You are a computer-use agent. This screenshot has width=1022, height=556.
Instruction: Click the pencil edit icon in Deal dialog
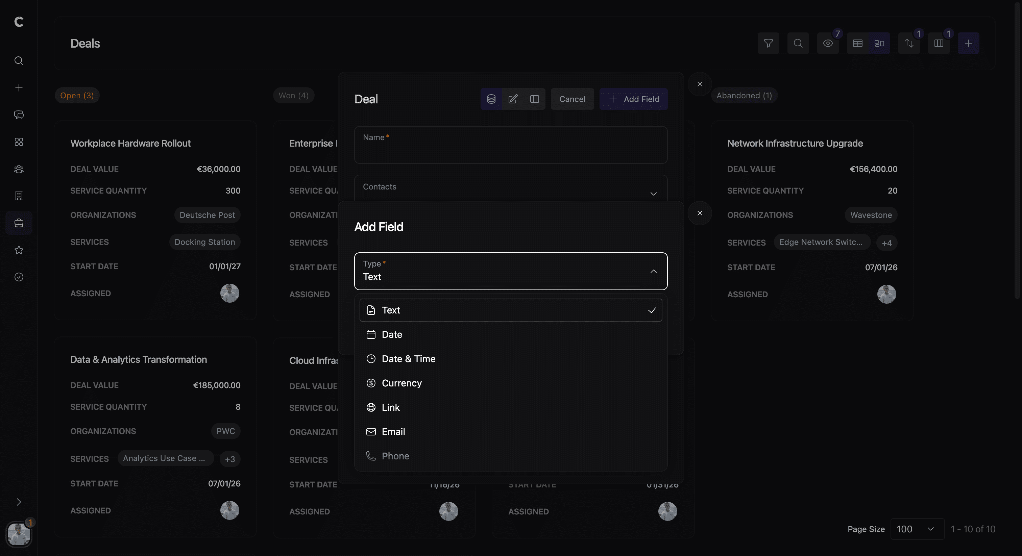pos(513,99)
